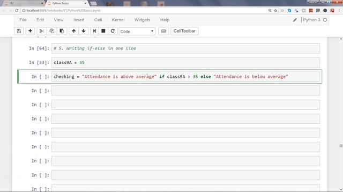Image resolution: width=343 pixels, height=192 pixels.
Task: Open the Help menu
Action: coord(165,20)
